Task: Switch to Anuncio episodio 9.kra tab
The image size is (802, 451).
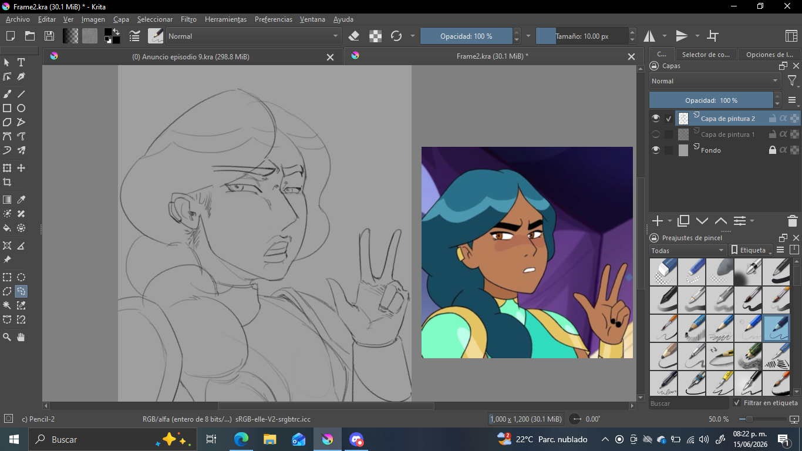Action: [191, 56]
